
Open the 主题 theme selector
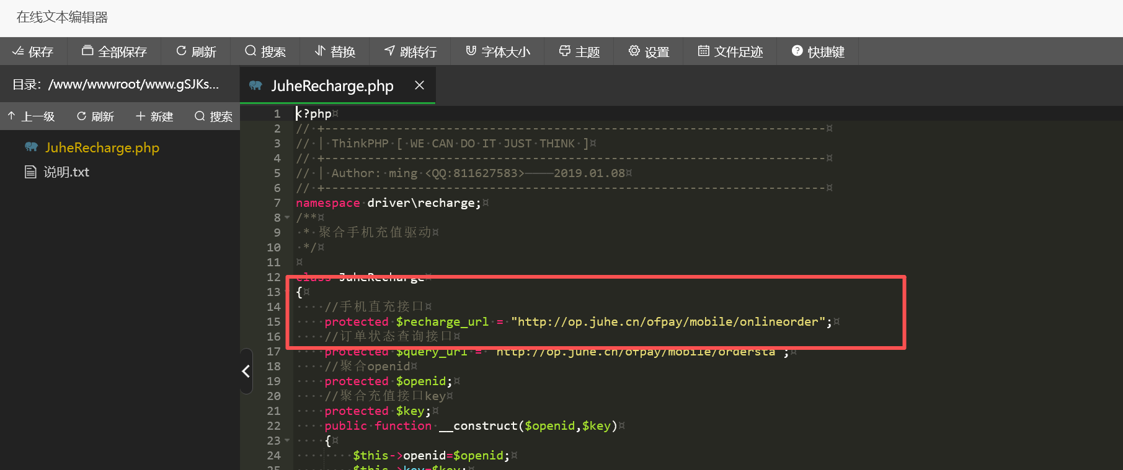pos(579,51)
